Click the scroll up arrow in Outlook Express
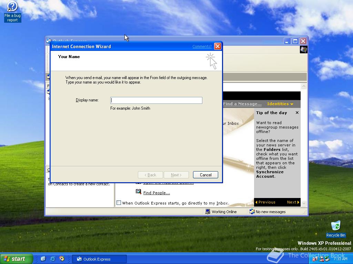Screen dimensions: 353x264 coord(304,86)
